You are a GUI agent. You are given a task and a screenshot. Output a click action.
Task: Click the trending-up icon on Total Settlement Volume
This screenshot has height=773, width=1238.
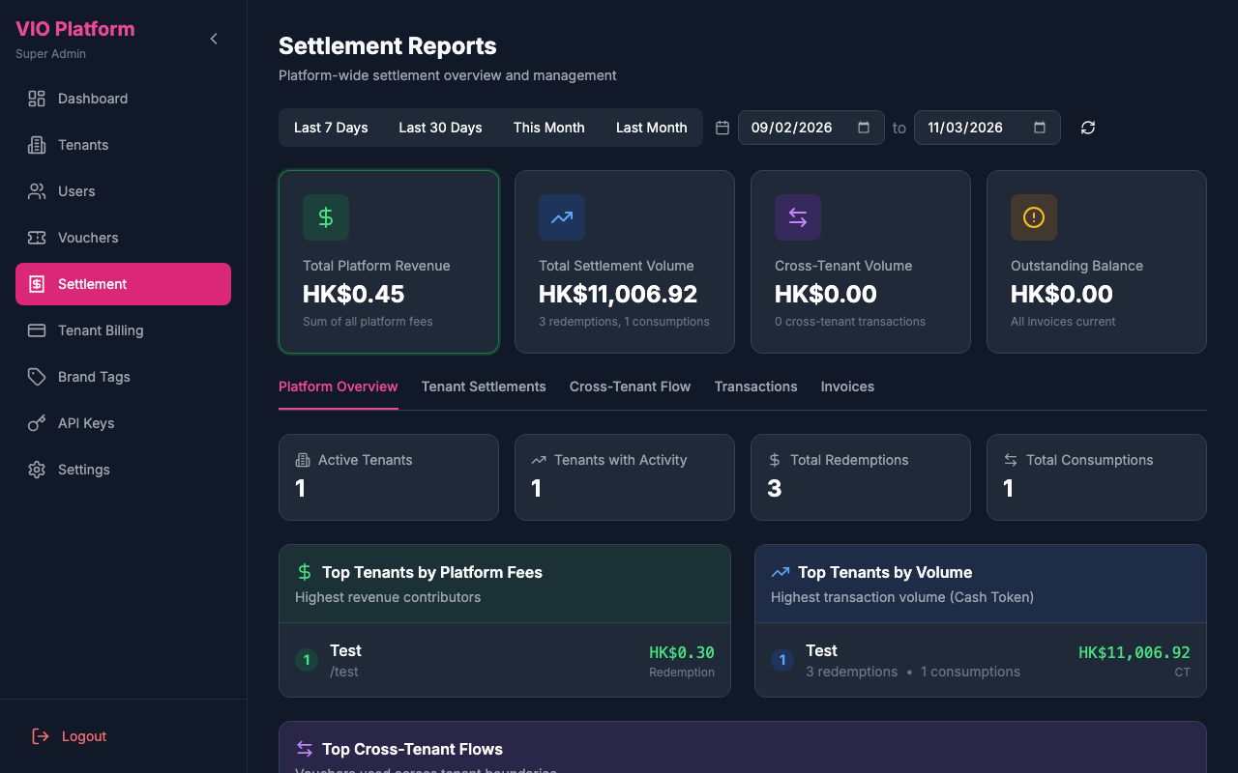[561, 216]
